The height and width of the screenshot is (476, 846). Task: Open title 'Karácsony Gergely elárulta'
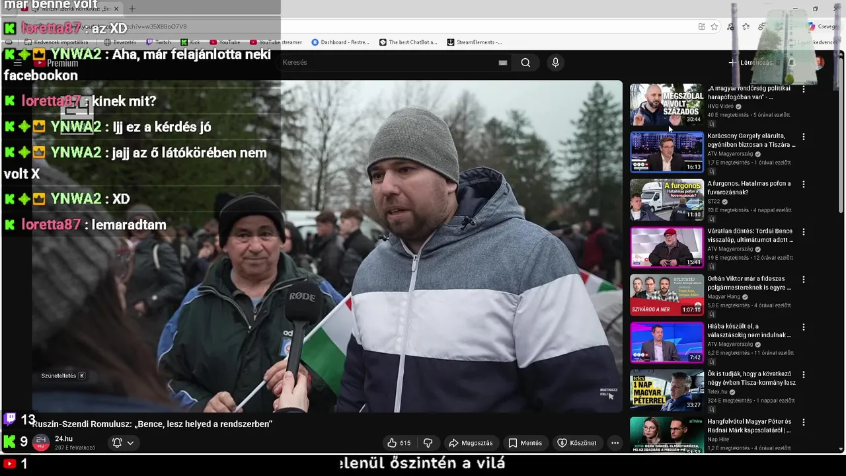pos(751,140)
